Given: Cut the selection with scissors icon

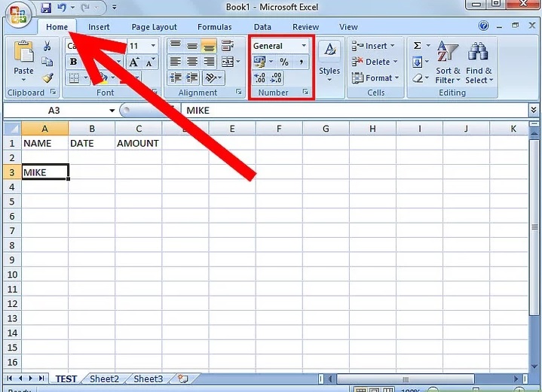Looking at the screenshot, I should [47, 46].
